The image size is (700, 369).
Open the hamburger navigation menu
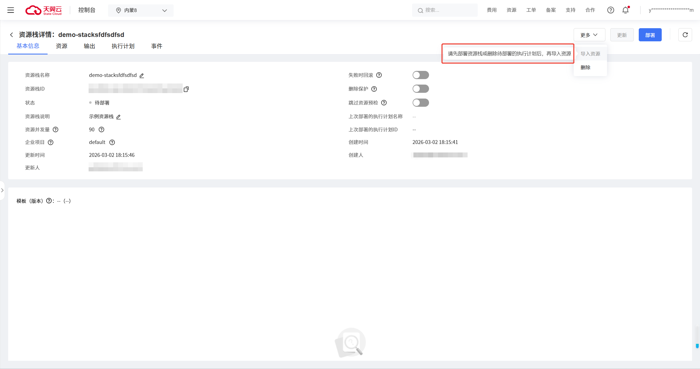coord(11,10)
